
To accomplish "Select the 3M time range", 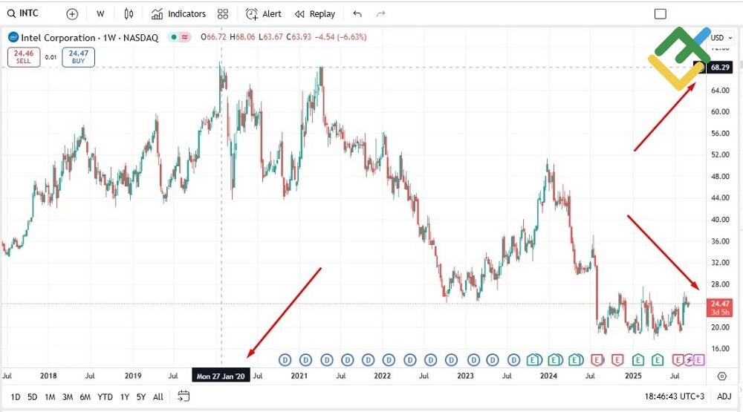I will coord(68,397).
